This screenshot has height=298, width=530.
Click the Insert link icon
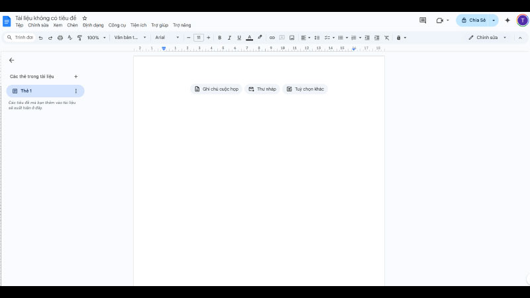click(x=272, y=38)
